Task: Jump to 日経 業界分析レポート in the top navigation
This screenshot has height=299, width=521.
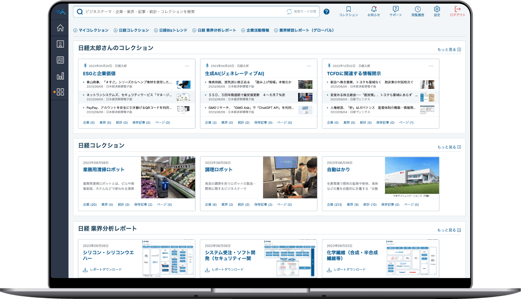Action: click(x=214, y=30)
